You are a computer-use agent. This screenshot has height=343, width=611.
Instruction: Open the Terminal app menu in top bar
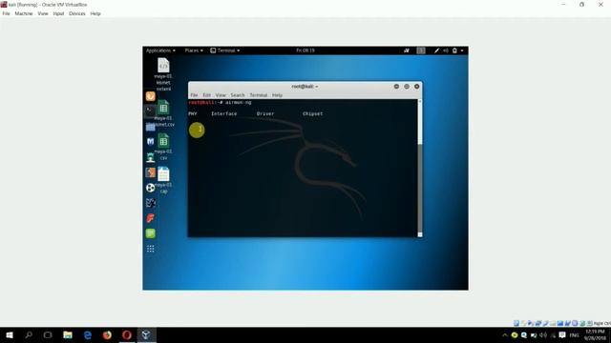pos(225,50)
